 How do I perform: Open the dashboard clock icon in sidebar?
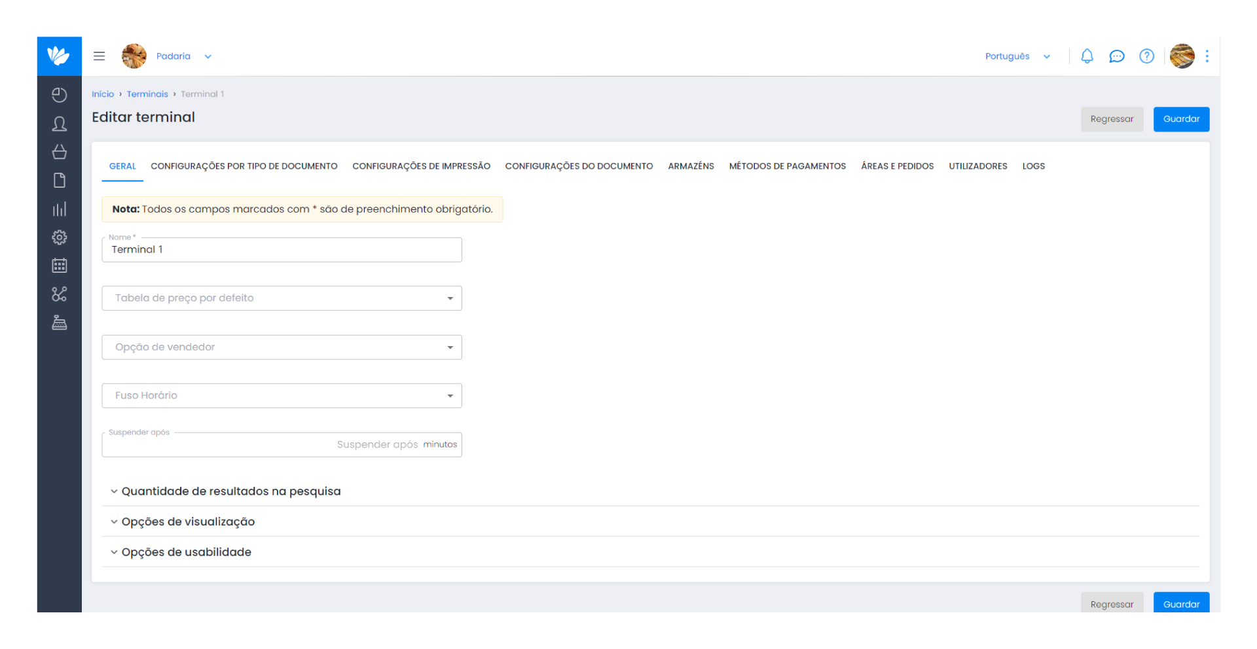[x=60, y=96]
